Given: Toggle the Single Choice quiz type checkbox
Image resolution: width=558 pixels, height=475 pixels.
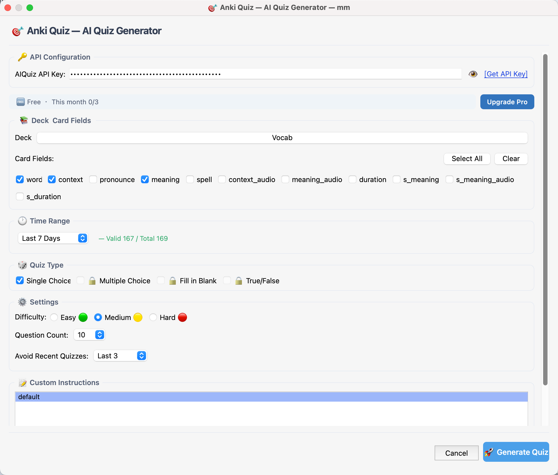Looking at the screenshot, I should coord(20,281).
